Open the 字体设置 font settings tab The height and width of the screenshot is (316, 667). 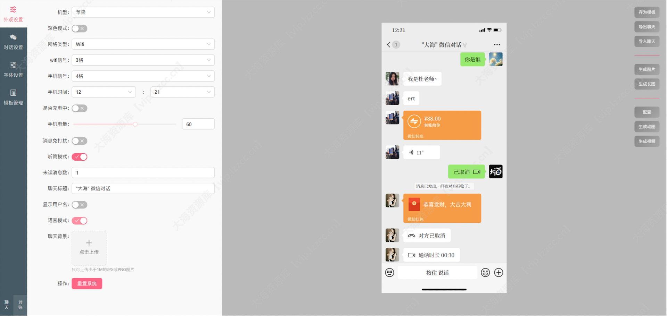click(x=13, y=69)
